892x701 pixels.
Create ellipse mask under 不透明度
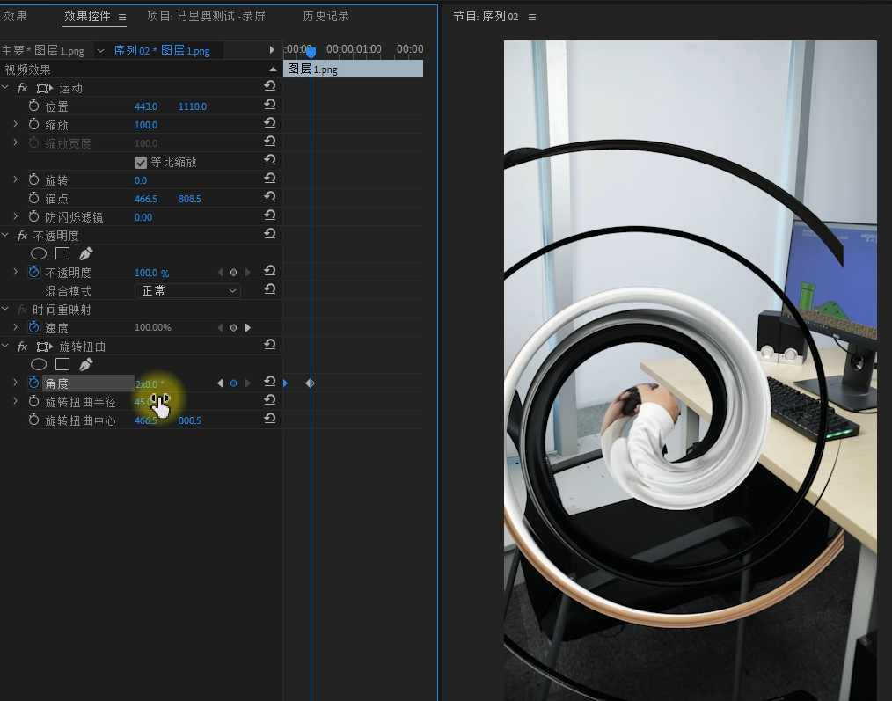pyautogui.click(x=39, y=254)
